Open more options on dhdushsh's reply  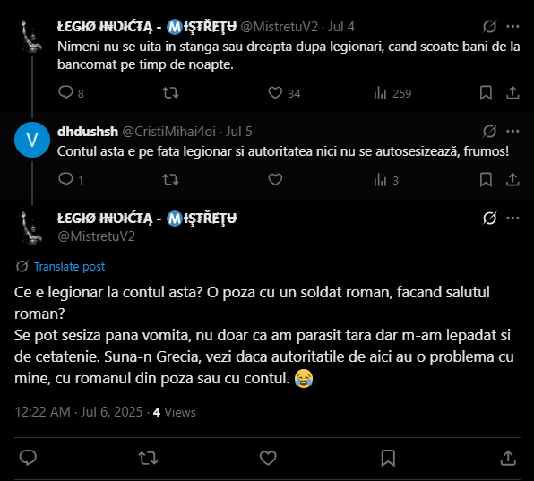pos(512,131)
